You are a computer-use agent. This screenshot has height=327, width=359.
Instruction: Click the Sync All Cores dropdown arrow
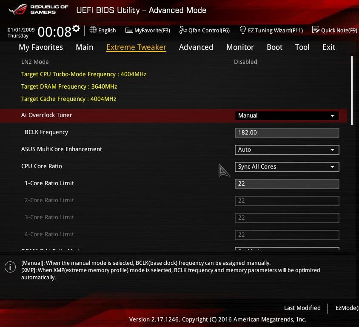[x=332, y=167]
